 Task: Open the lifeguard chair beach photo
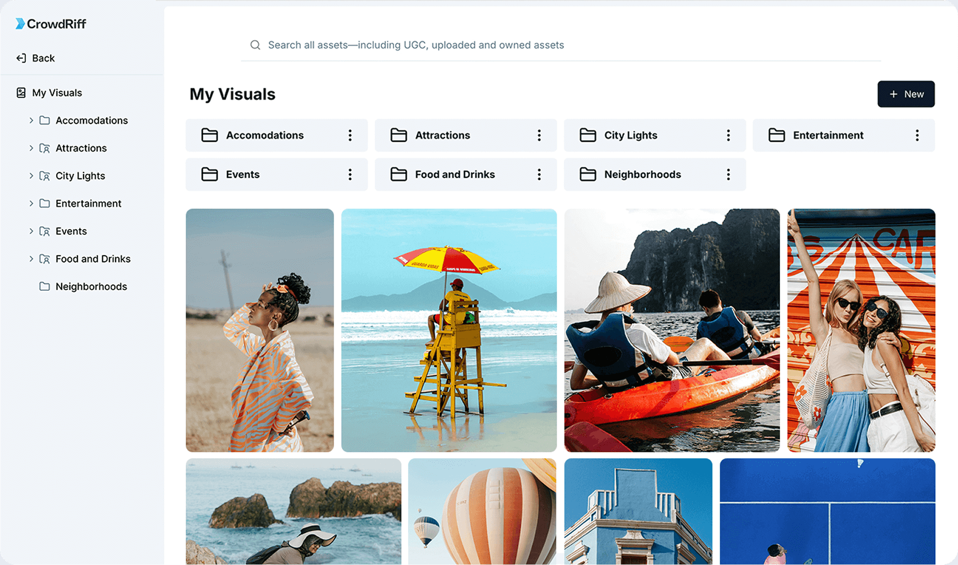tap(449, 330)
